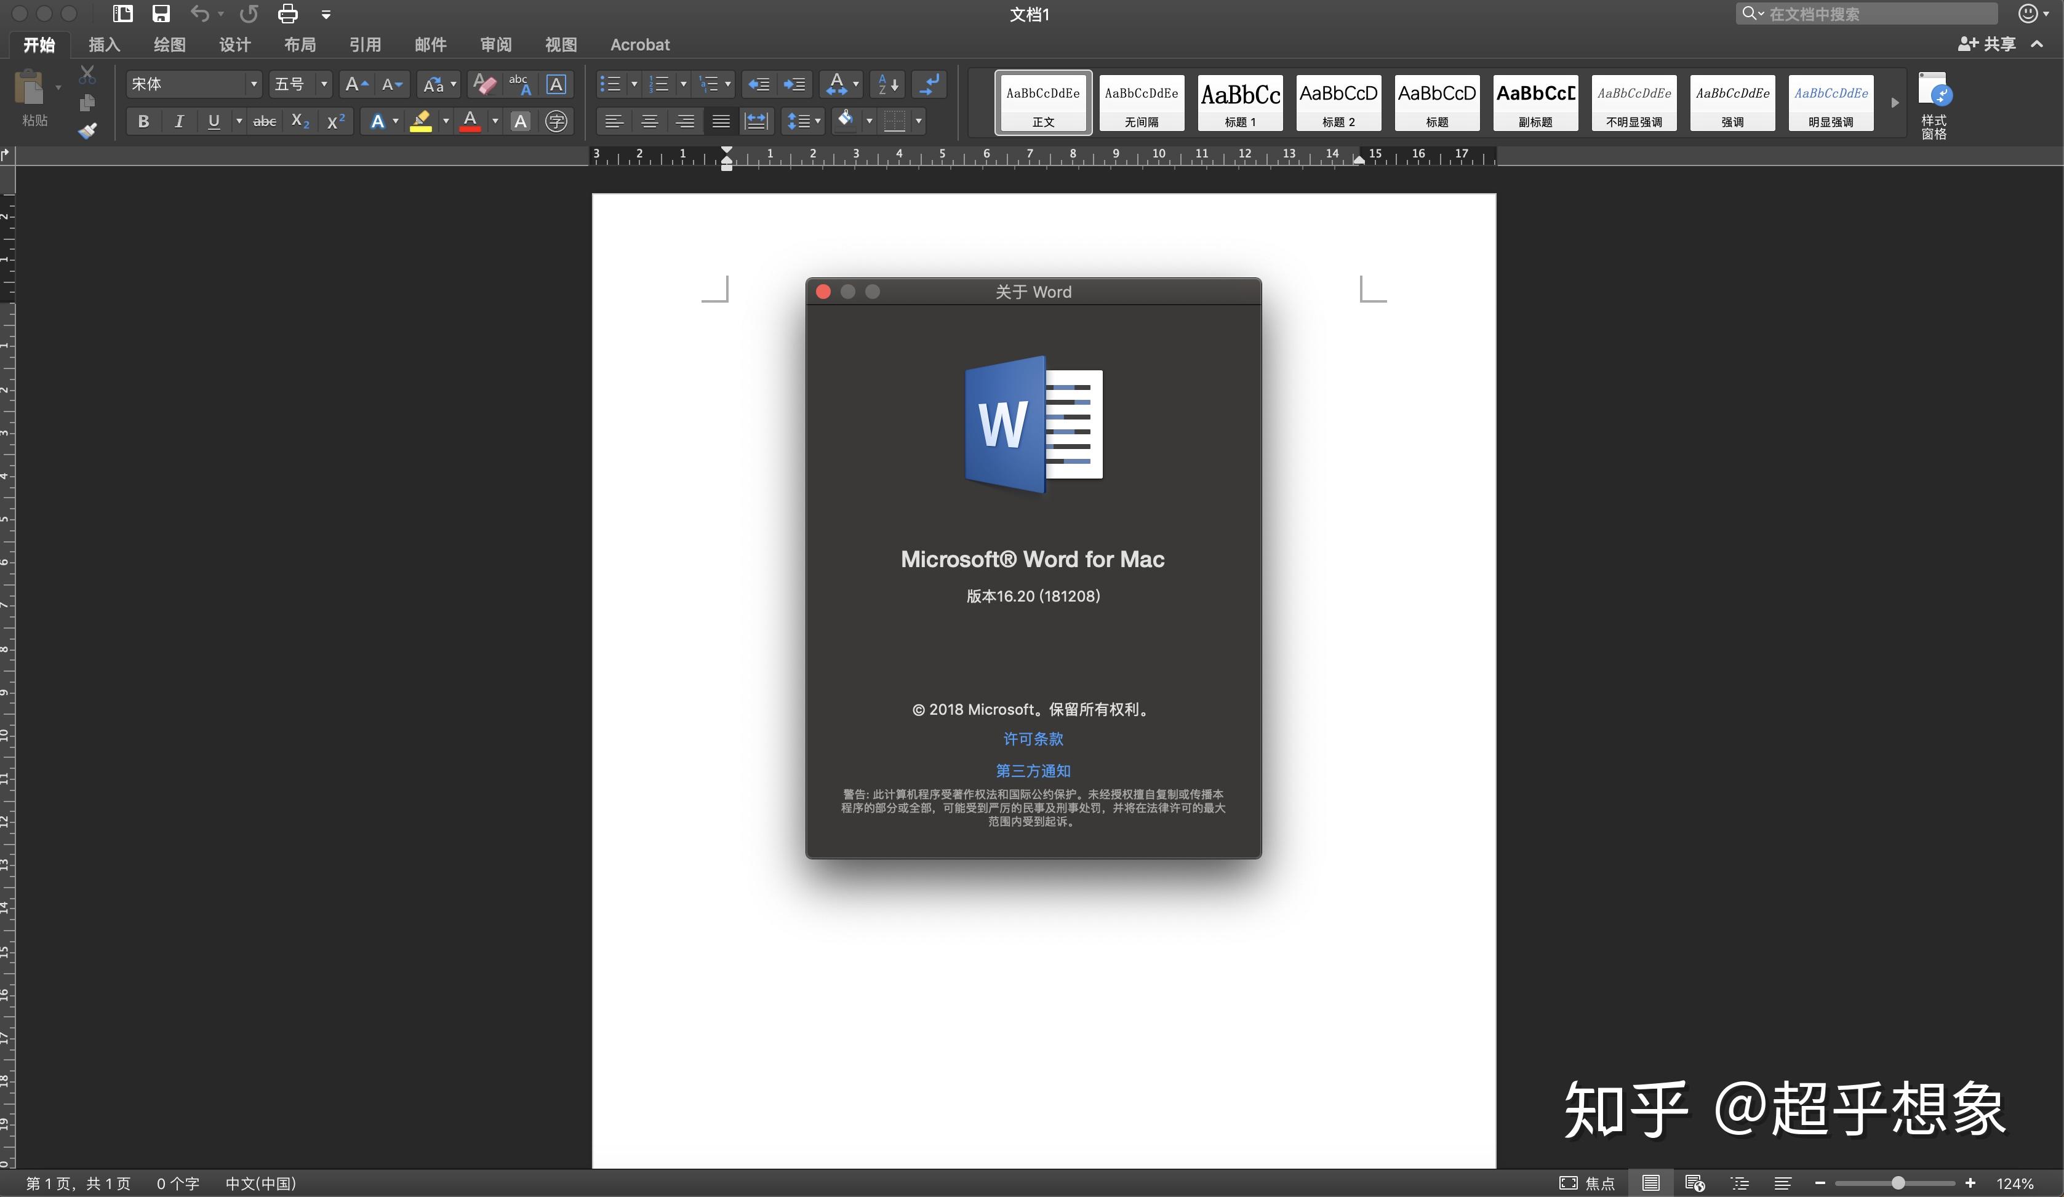Expand the borders dropdown arrow
The width and height of the screenshot is (2064, 1197).
918,121
